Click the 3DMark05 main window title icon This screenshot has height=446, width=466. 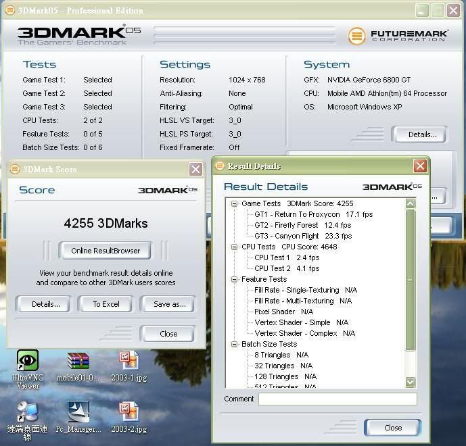coord(10,10)
